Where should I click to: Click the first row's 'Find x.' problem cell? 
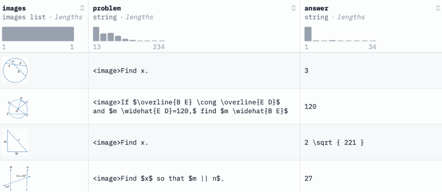click(120, 71)
